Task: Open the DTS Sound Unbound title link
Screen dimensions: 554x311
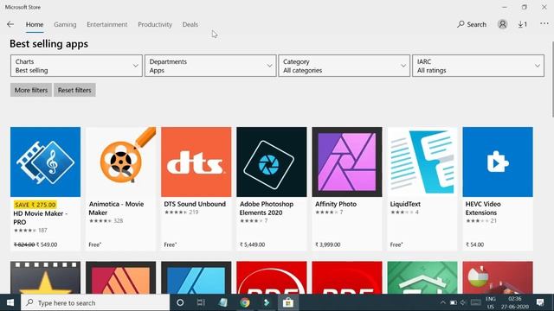Action: pos(195,204)
